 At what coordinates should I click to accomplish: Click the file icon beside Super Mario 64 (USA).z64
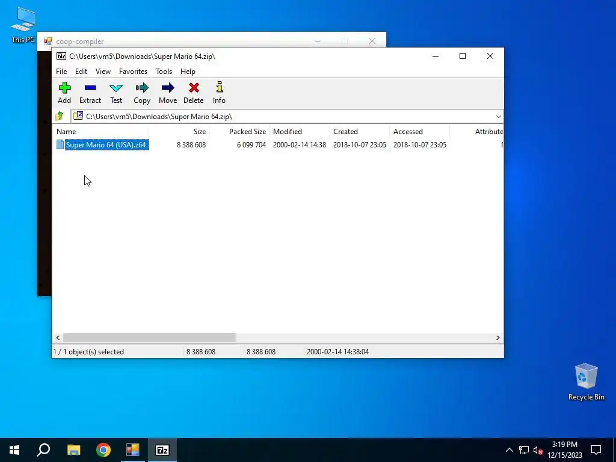(x=60, y=144)
